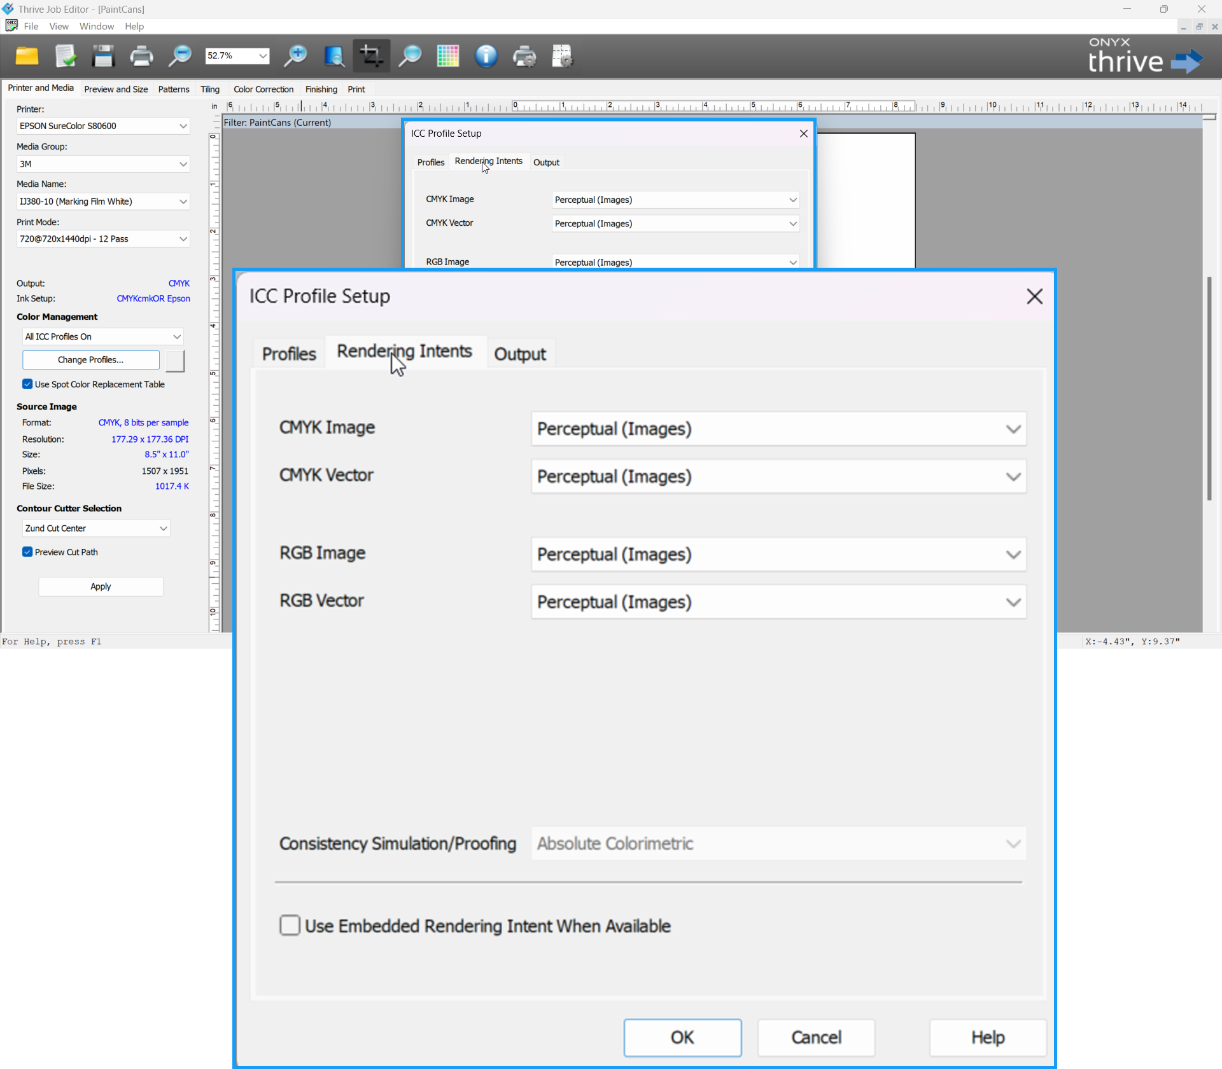Save the job with the floppy disk icon
Viewport: 1222px width, 1069px height.
coord(103,56)
